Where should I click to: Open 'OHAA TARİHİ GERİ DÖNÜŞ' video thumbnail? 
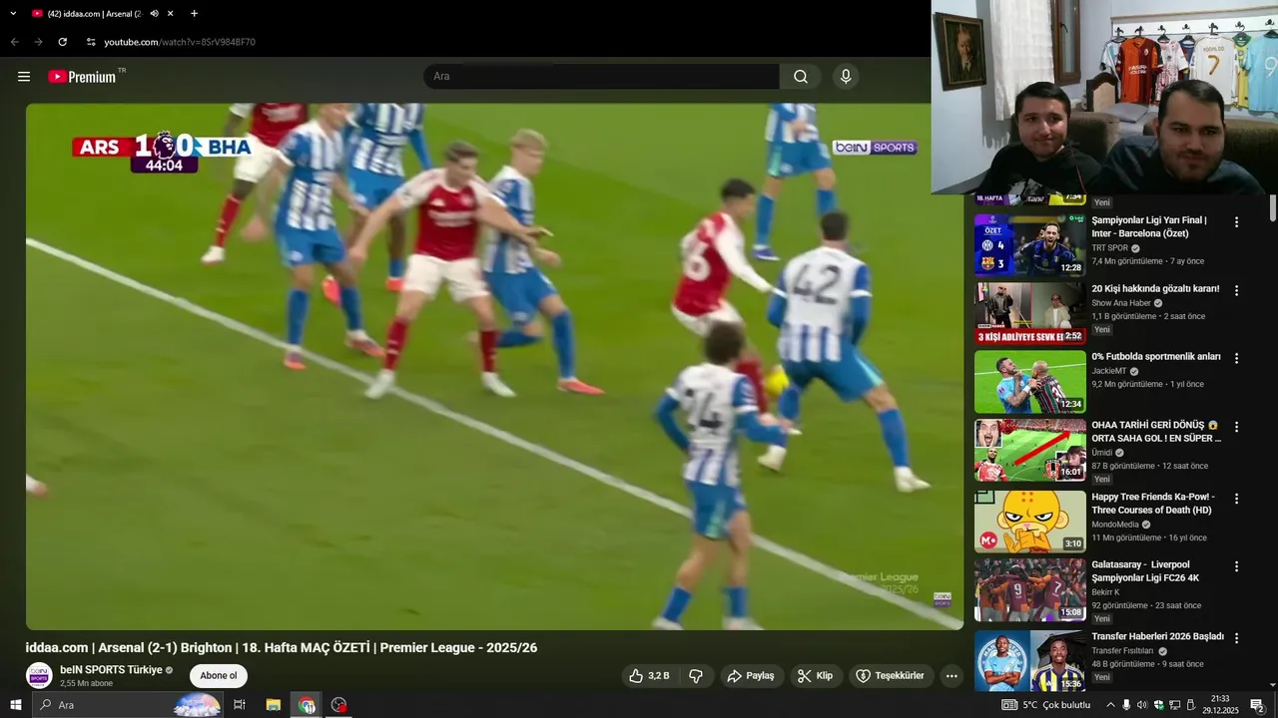click(1030, 450)
